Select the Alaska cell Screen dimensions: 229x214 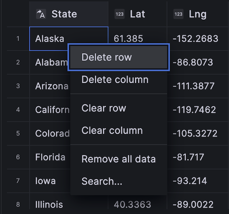(50, 38)
